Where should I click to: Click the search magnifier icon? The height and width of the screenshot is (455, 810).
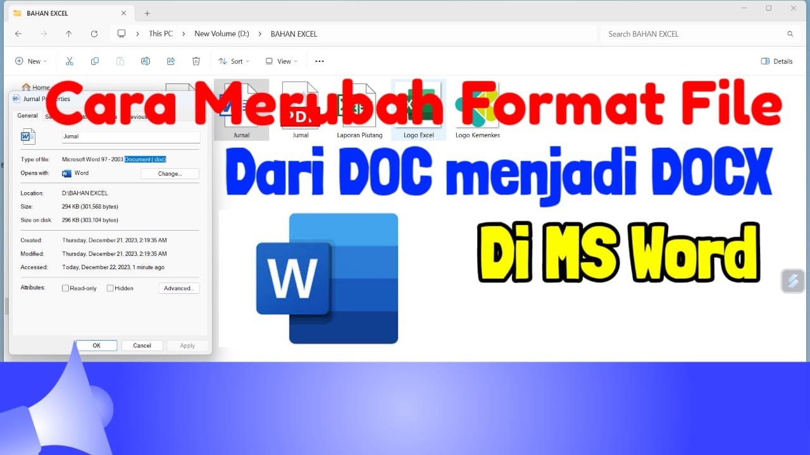pyautogui.click(x=790, y=33)
